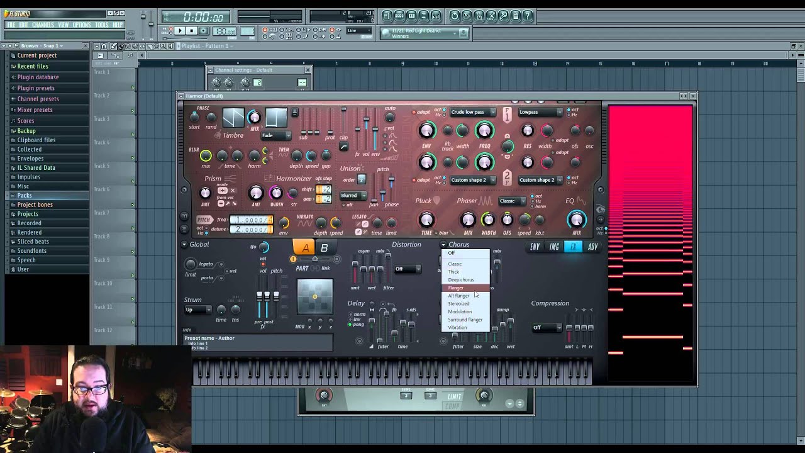Open the Compression Off type dropdown
Viewport: 805px width, 453px height.
point(546,327)
